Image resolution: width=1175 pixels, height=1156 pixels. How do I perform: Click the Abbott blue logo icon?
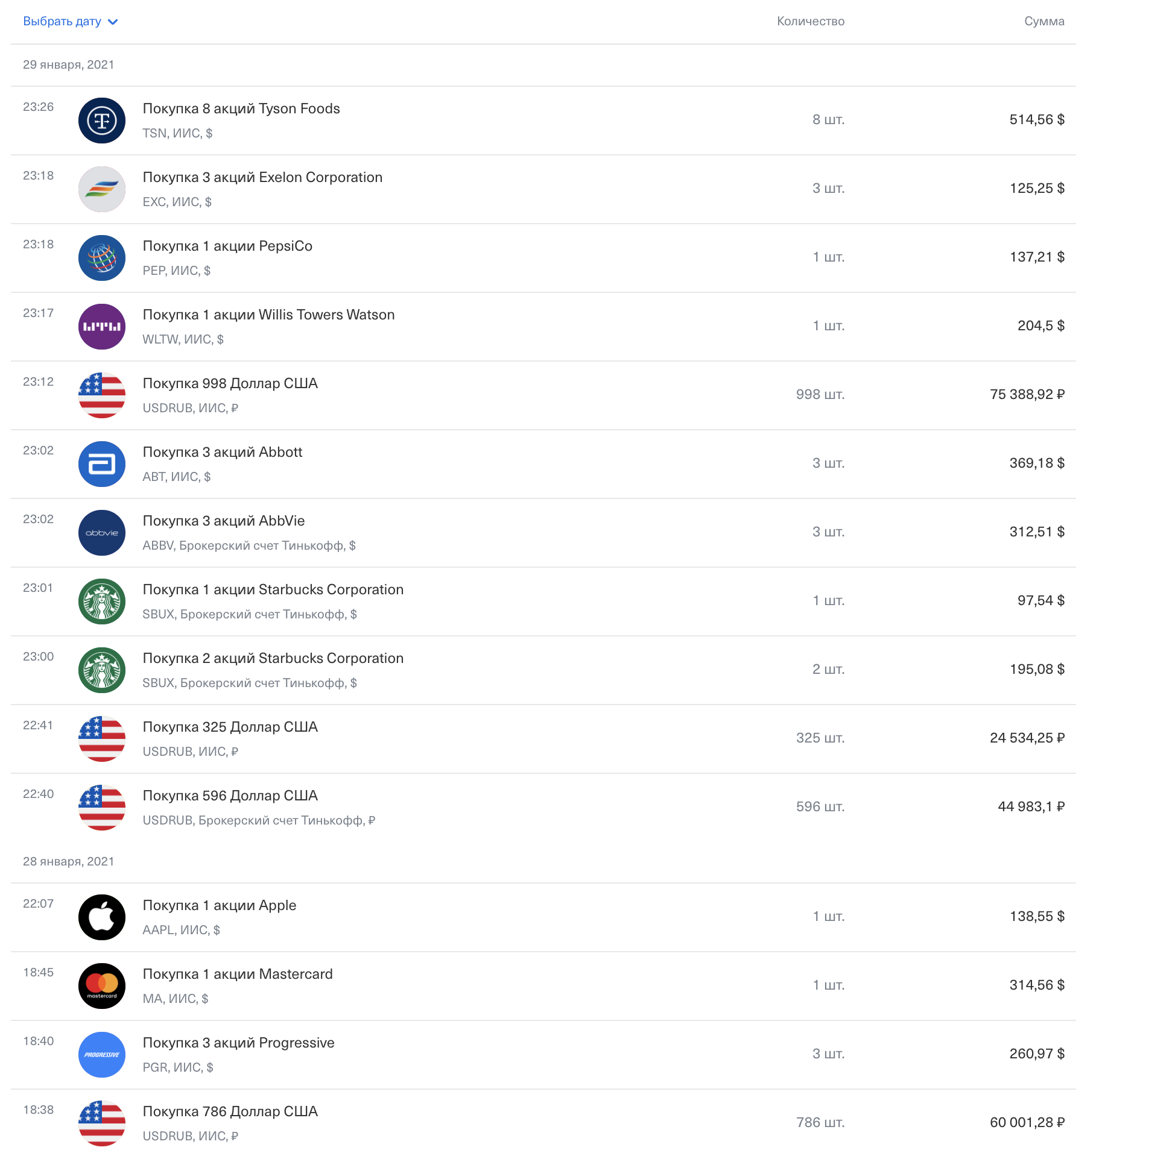102,464
